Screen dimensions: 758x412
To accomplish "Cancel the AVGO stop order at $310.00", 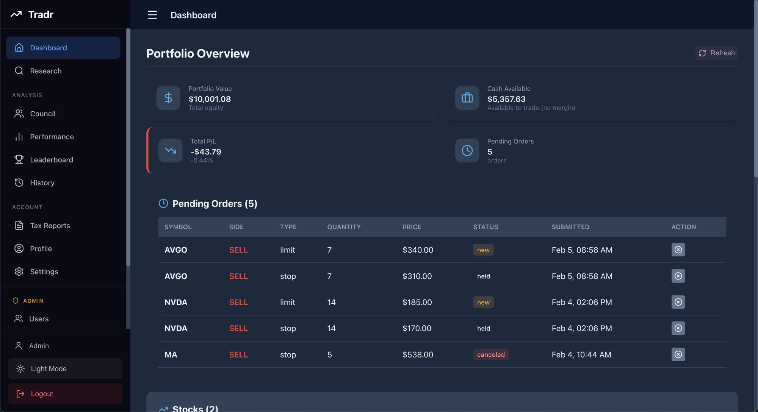I will [x=678, y=276].
